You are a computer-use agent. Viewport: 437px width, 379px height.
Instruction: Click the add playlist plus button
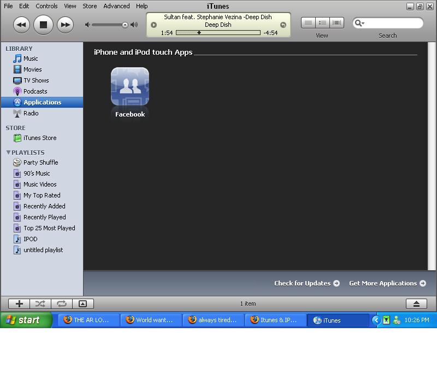(19, 304)
